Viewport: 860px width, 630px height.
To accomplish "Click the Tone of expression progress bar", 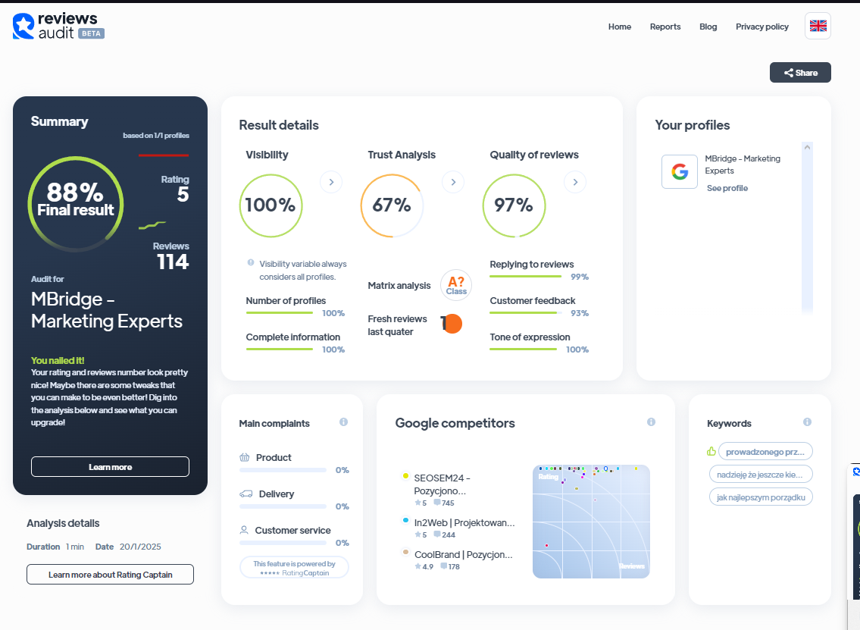I will click(524, 349).
